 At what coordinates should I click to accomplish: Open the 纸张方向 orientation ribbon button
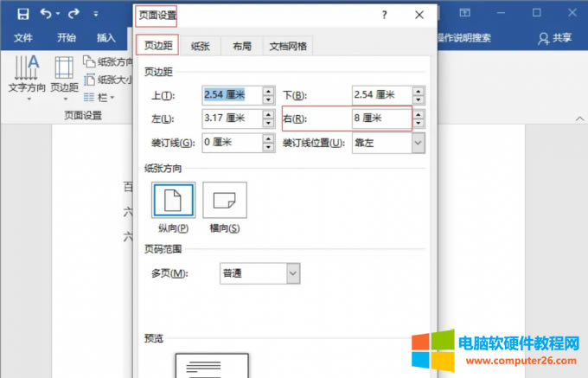(109, 61)
